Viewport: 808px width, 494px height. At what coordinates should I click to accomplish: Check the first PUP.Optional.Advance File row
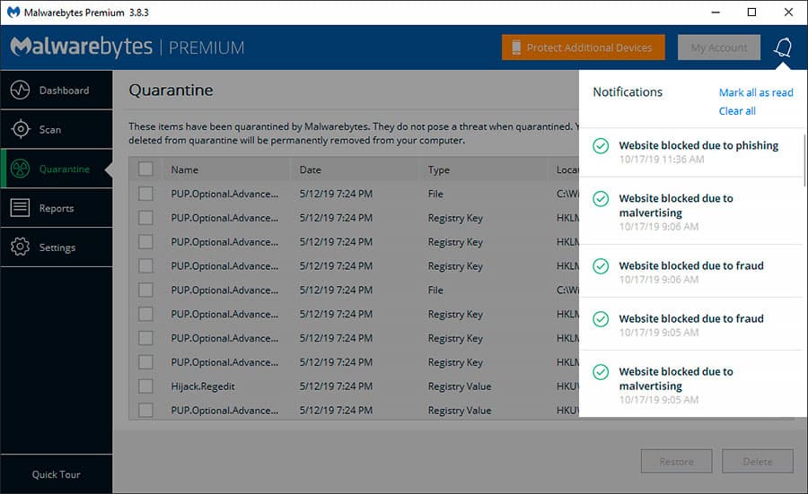(x=145, y=194)
